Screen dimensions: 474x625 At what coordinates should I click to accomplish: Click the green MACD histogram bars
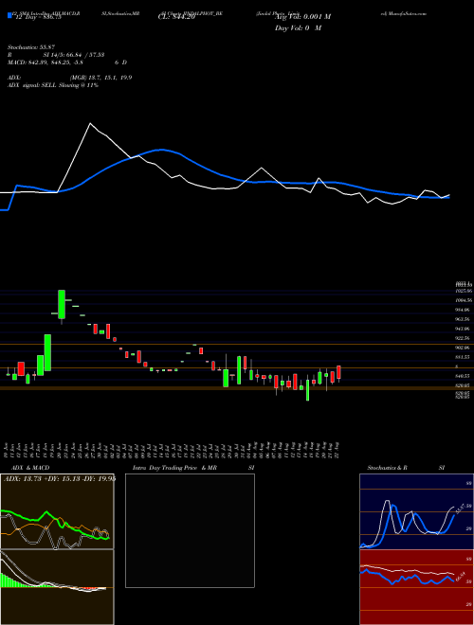pos(14,580)
